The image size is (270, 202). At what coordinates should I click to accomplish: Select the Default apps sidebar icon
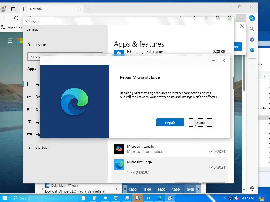point(30,97)
